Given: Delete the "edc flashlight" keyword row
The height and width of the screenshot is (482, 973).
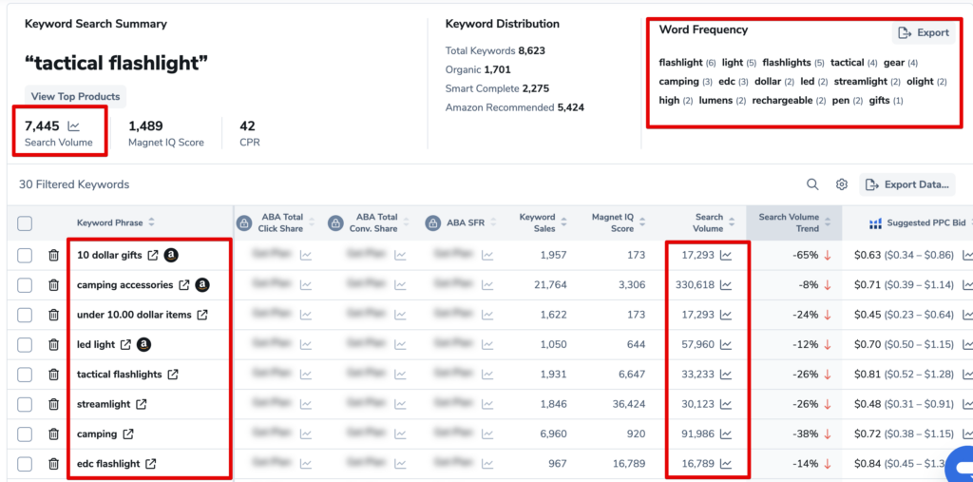Looking at the screenshot, I should pos(54,463).
